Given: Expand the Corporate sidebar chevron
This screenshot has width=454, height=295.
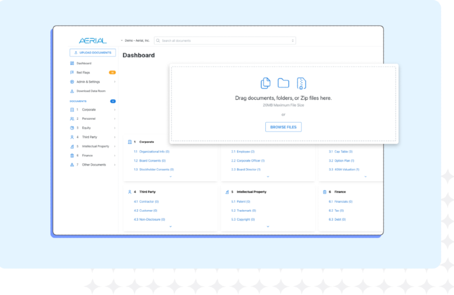Looking at the screenshot, I should coord(114,110).
